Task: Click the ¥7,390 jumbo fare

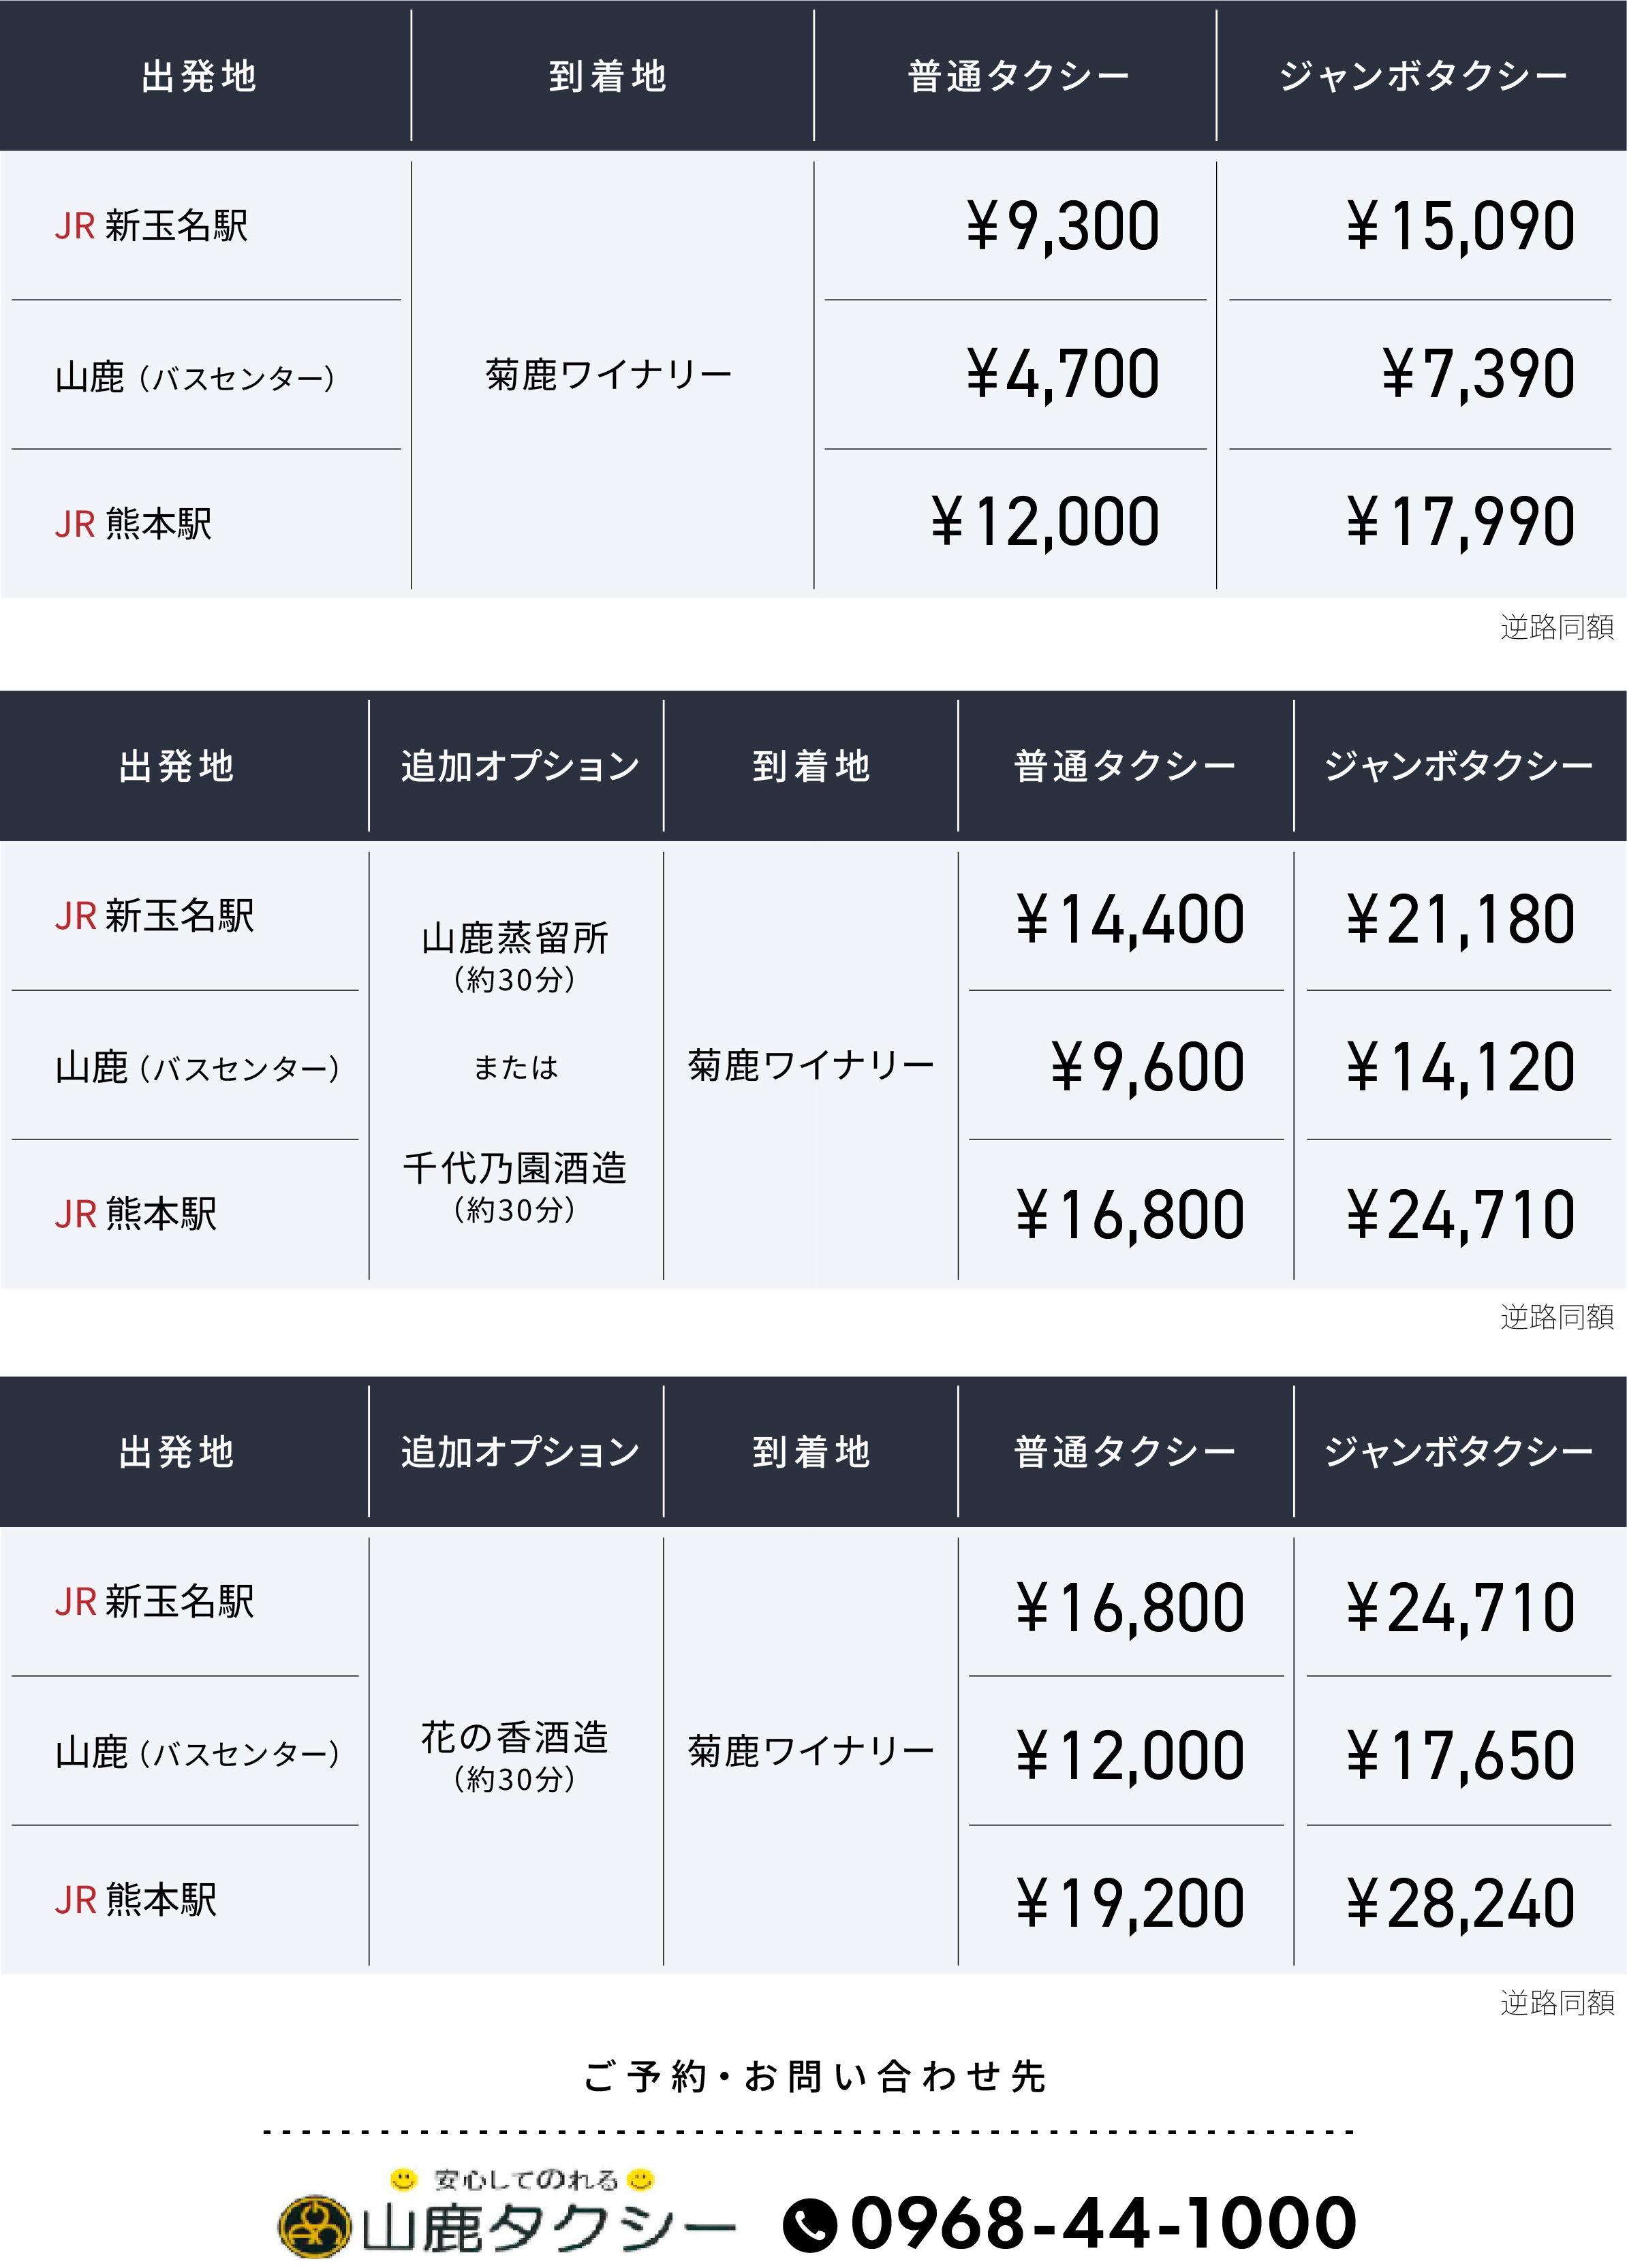Action: [1478, 374]
